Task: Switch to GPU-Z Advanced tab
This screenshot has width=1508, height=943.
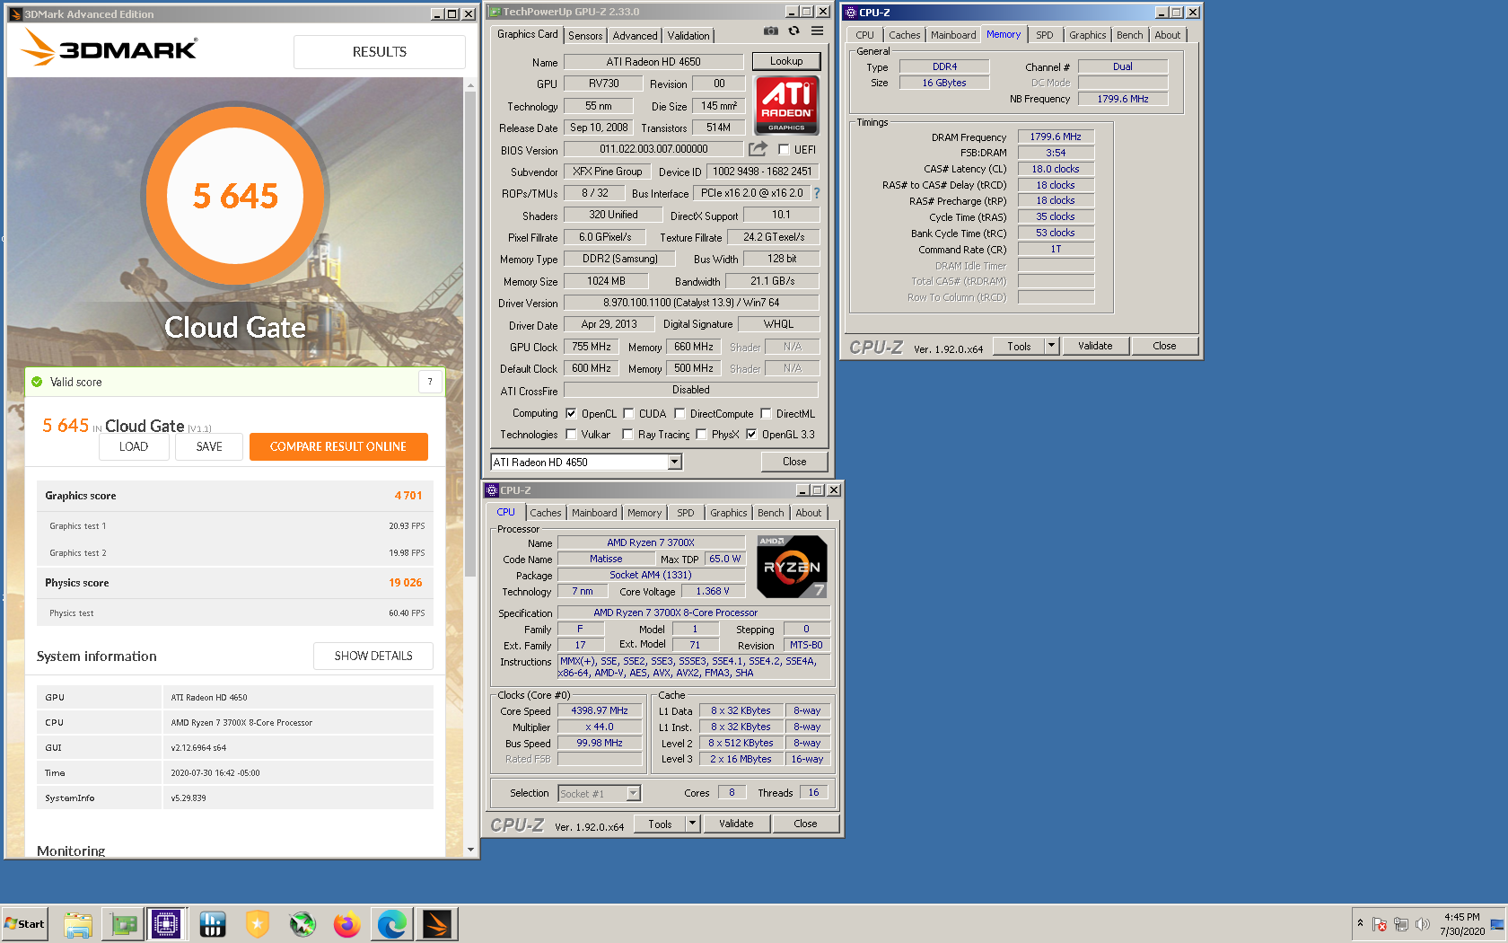Action: [x=635, y=36]
